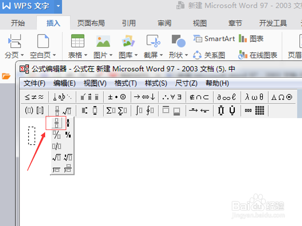Open the WPS 文字 application menu dropdown
Screen dimensions: 302x226
(x=58, y=6)
